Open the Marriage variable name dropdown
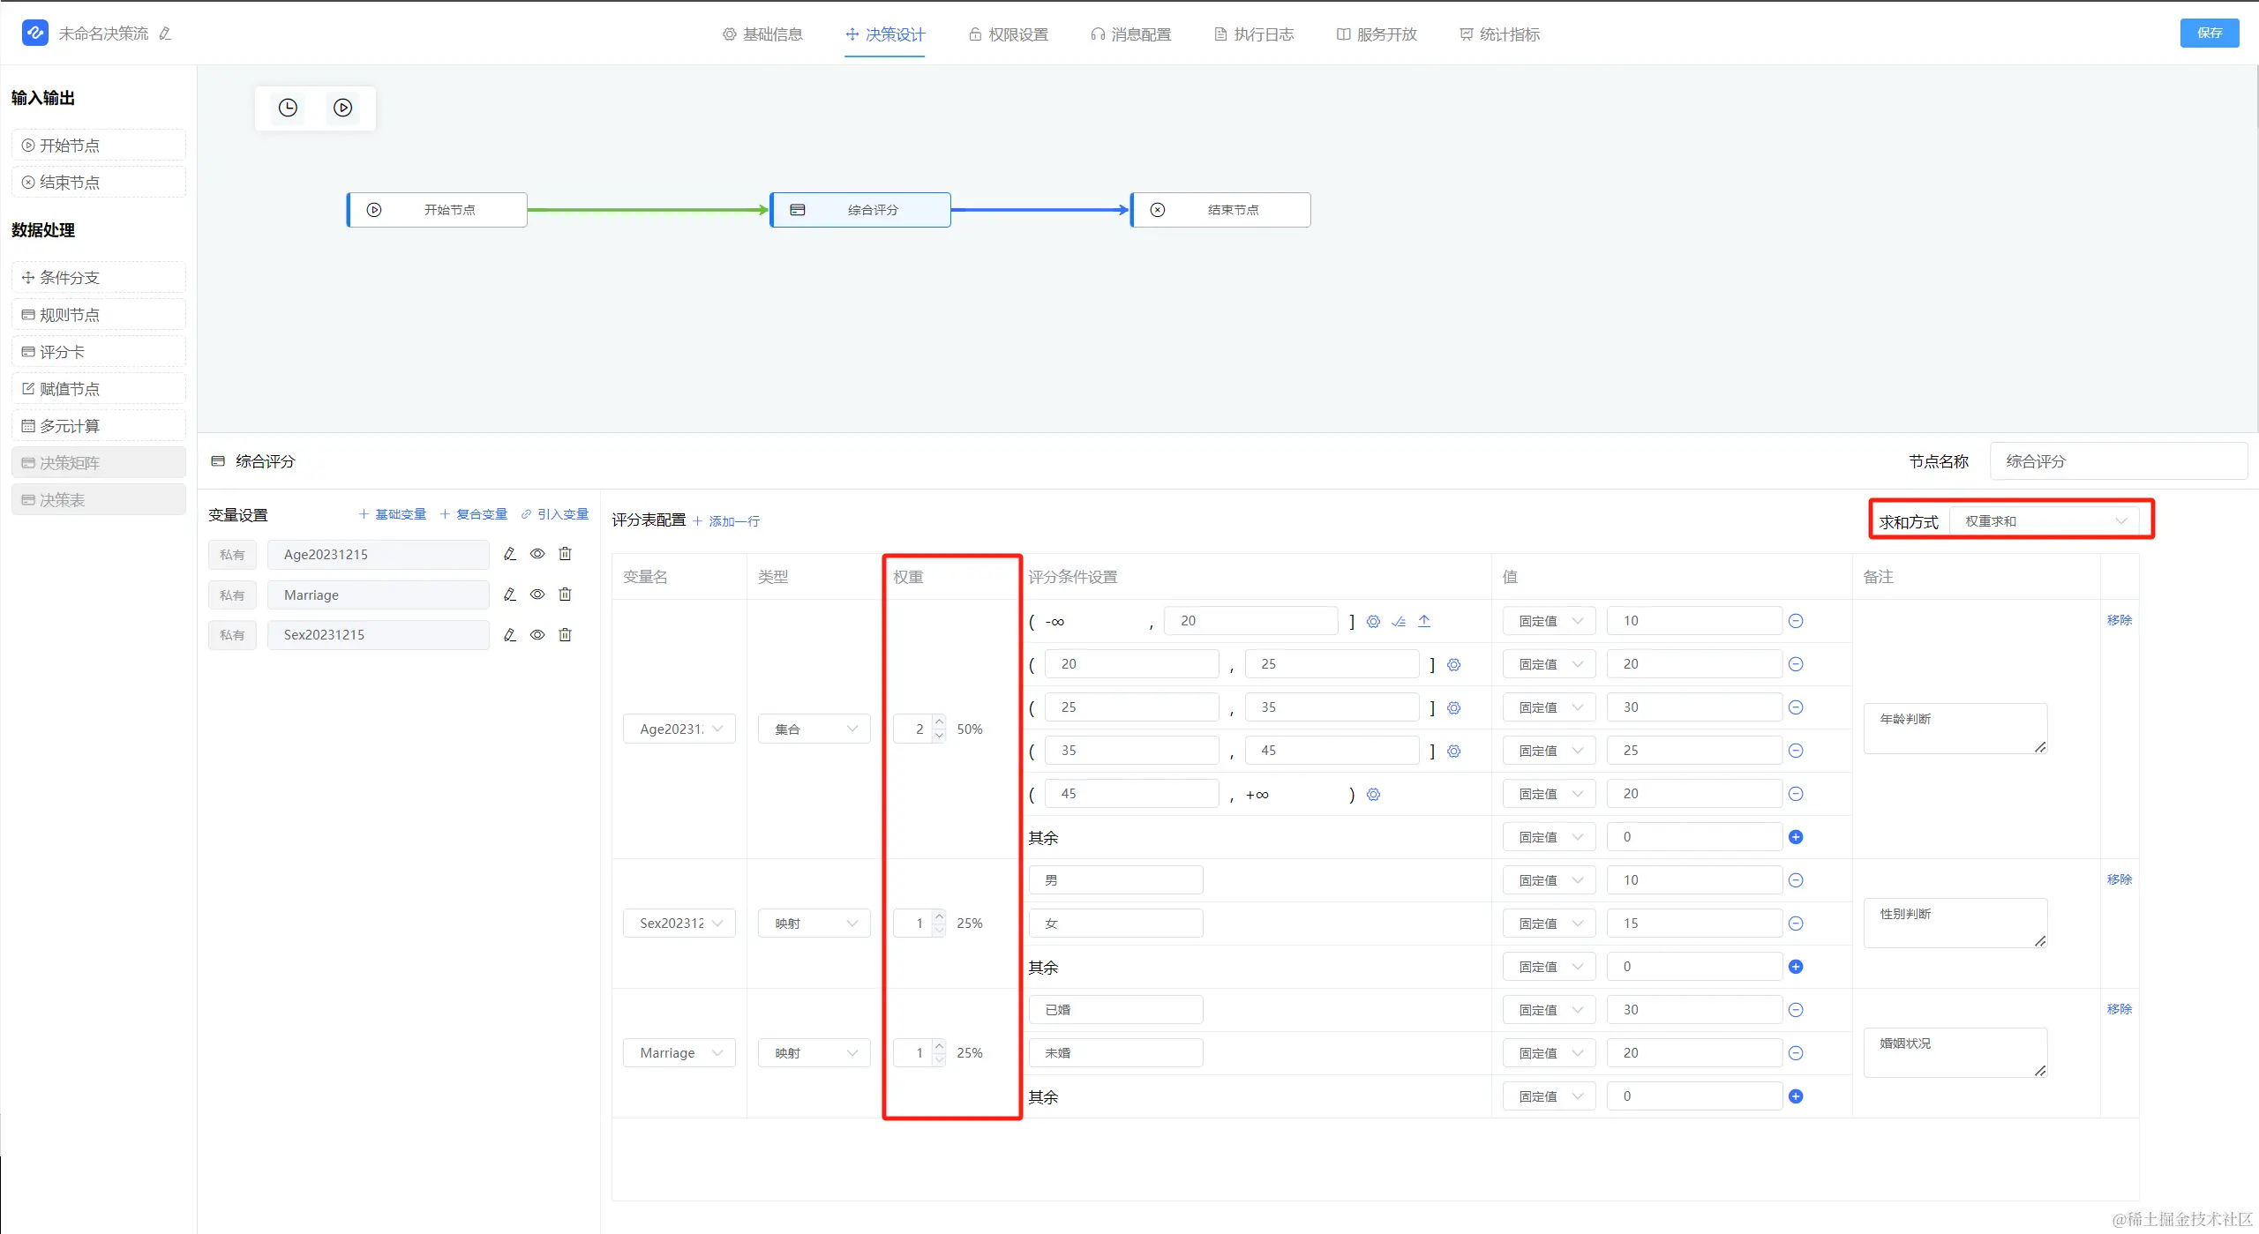This screenshot has width=2259, height=1234. coord(679,1053)
